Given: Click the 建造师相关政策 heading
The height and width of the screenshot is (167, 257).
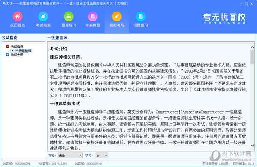Looking at the screenshot, I should point(66,57).
